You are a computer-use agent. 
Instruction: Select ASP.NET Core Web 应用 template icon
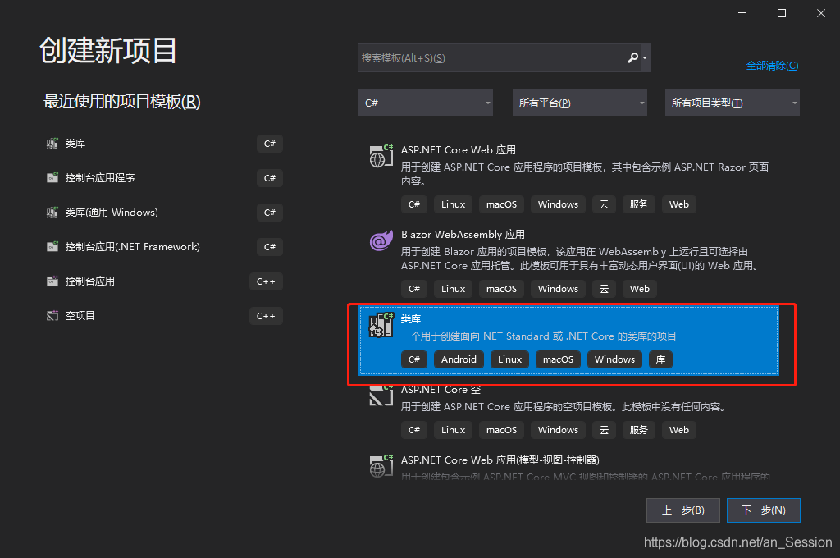(381, 156)
